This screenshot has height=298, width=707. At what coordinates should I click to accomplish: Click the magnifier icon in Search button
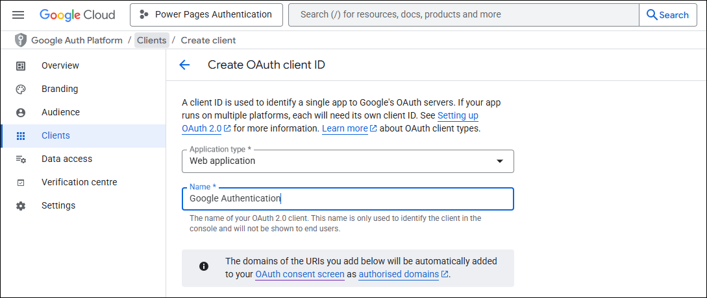652,15
